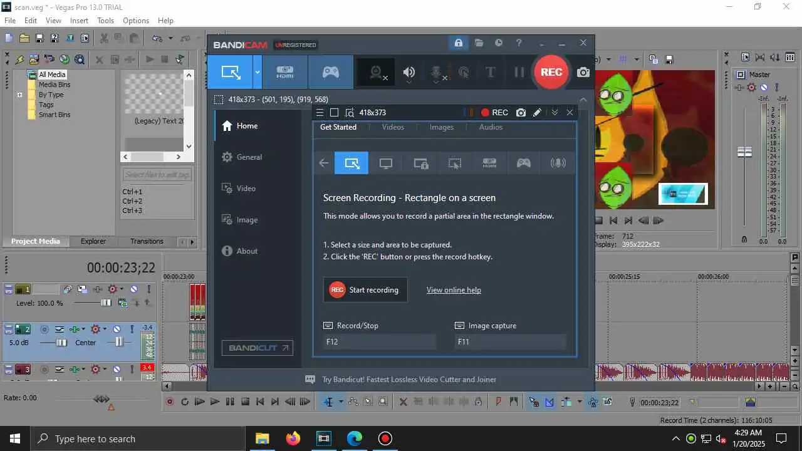Viewport: 802px width, 451px height.
Task: Adjust track 1 Level slider
Action: pyautogui.click(x=105, y=303)
